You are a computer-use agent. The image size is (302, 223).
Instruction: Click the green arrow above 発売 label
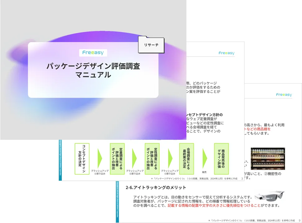205,158
